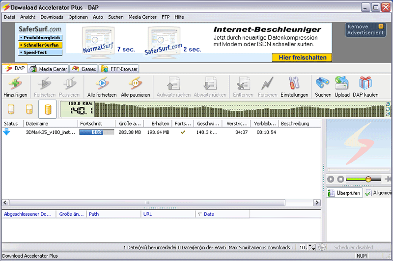Click the simultaneous downloads value field
This screenshot has height=261, width=393.
click(x=302, y=247)
